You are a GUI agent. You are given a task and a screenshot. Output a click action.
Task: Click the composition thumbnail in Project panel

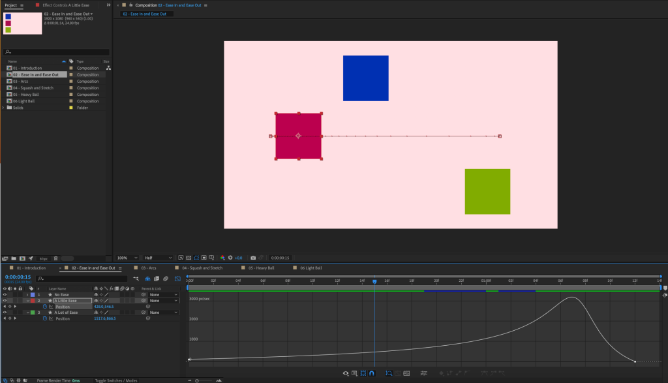click(23, 23)
